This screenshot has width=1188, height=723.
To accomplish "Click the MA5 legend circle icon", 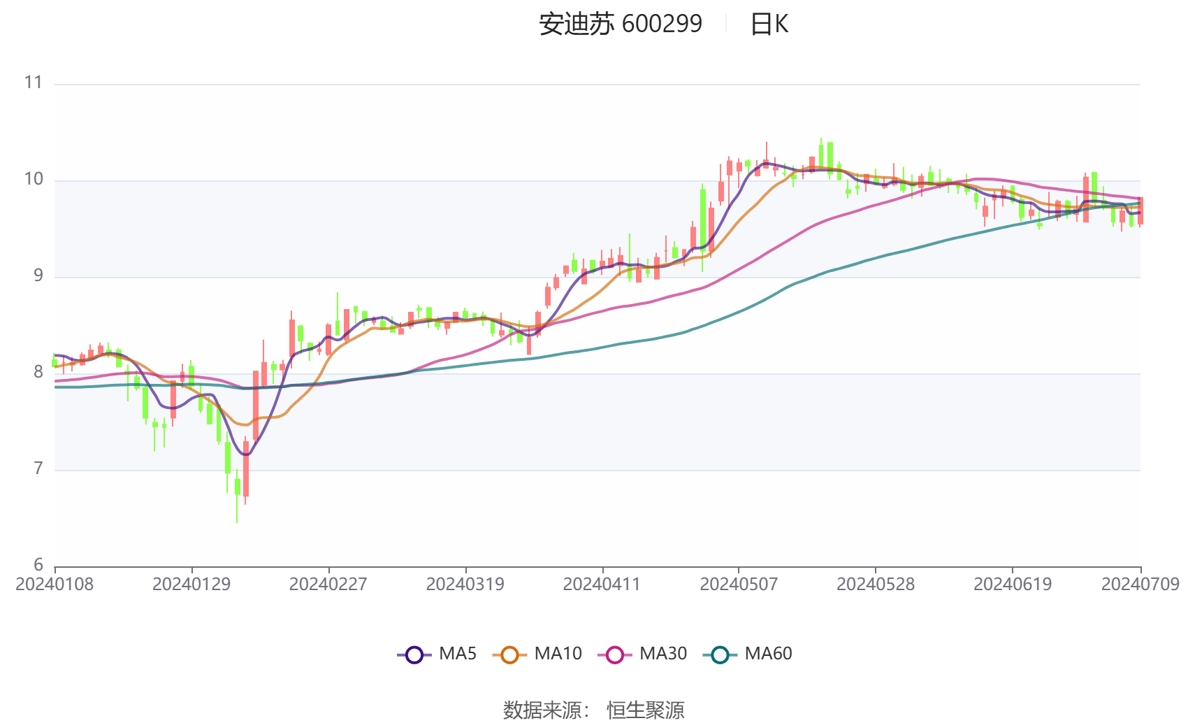I will point(414,654).
